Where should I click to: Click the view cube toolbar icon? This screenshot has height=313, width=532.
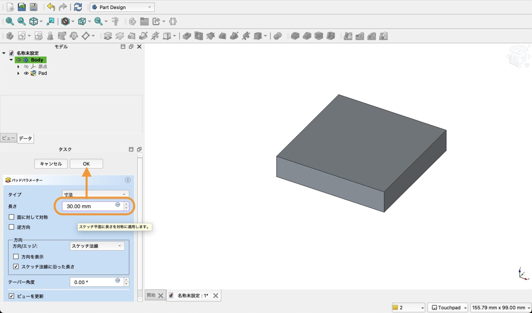click(34, 21)
